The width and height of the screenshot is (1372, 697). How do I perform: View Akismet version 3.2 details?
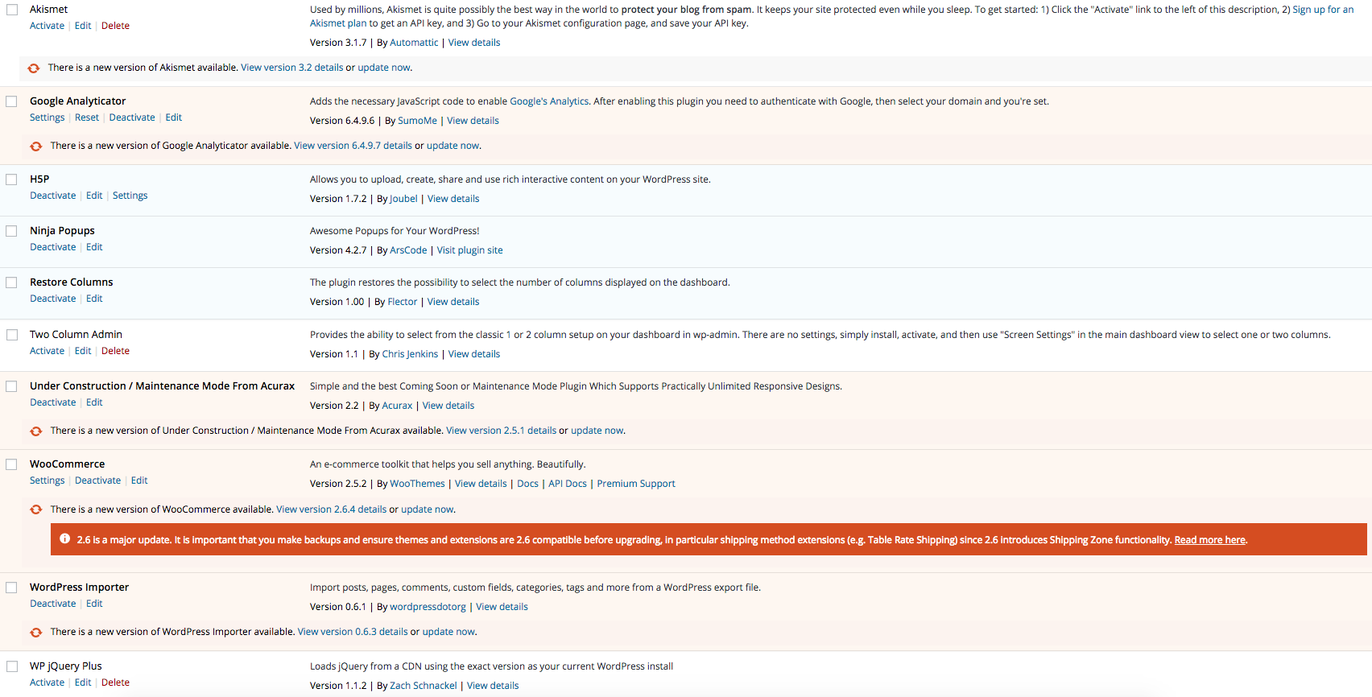point(292,68)
